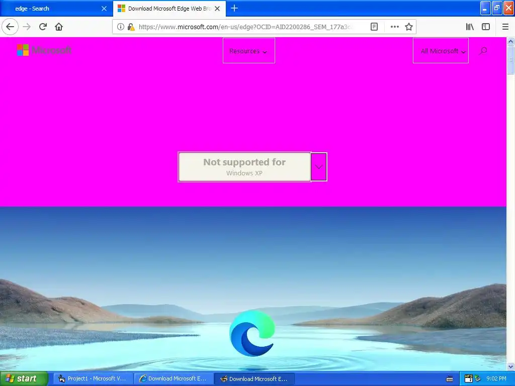The width and height of the screenshot is (515, 386).
Task: Open a new tab with the plus button
Action: 234,9
